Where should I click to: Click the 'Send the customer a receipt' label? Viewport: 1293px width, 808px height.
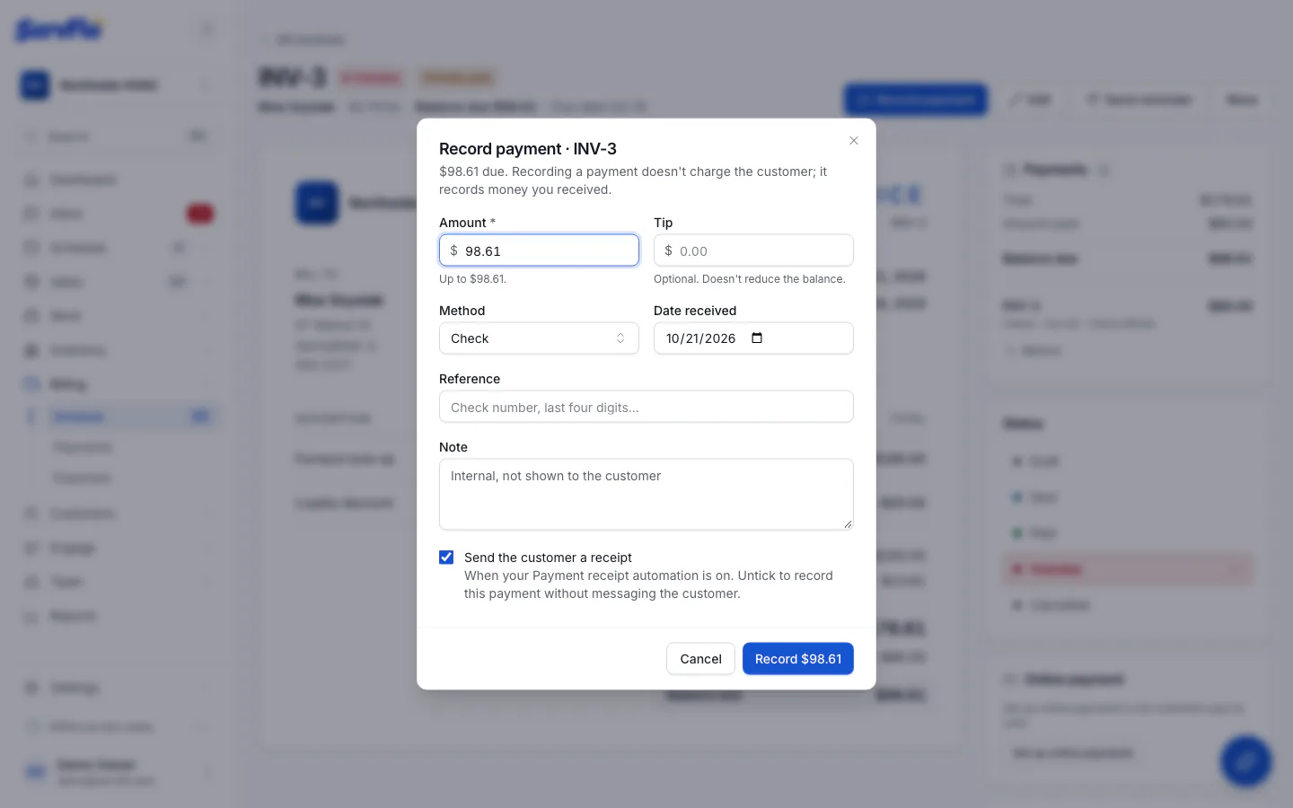tap(548, 558)
